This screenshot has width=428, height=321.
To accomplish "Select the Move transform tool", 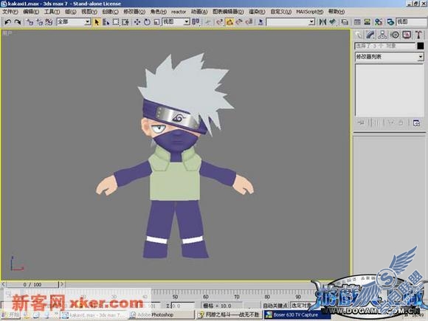I will tap(137, 22).
